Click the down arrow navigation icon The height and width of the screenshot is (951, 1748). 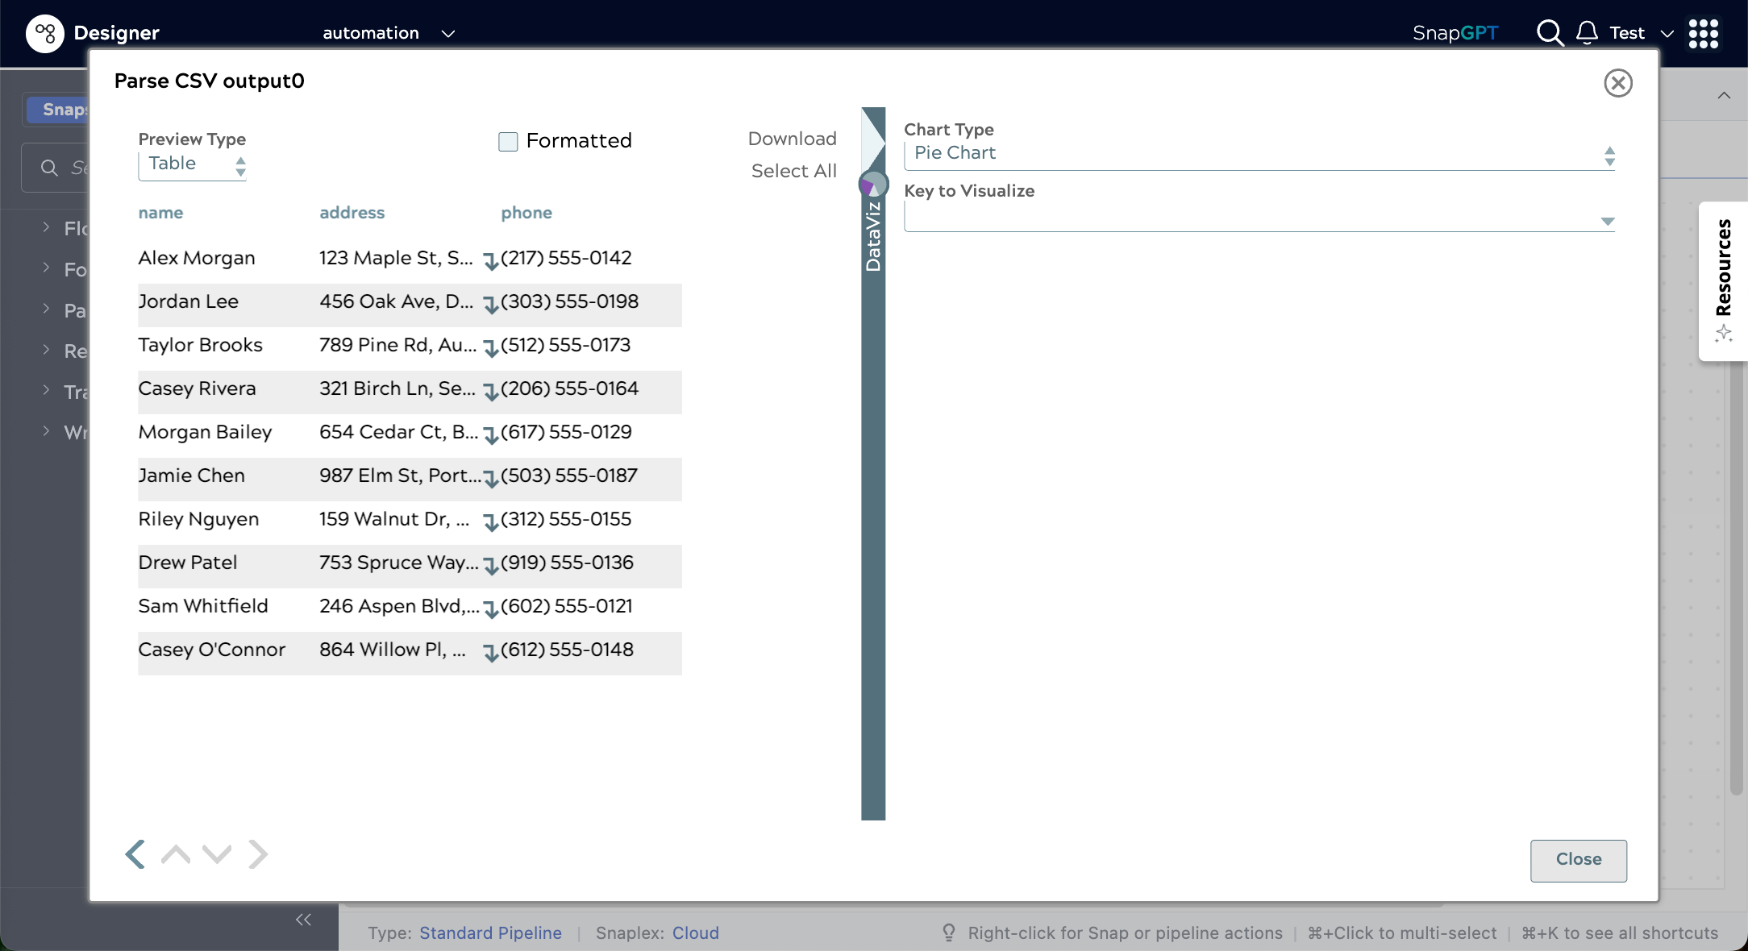pos(217,854)
